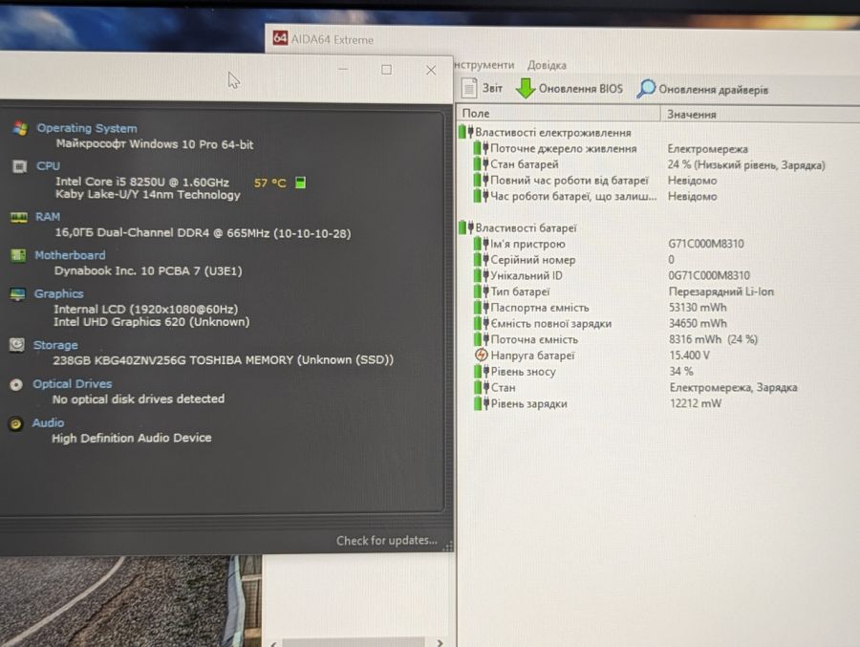The height and width of the screenshot is (647, 860).
Task: Open the Довідка menu
Action: click(547, 65)
